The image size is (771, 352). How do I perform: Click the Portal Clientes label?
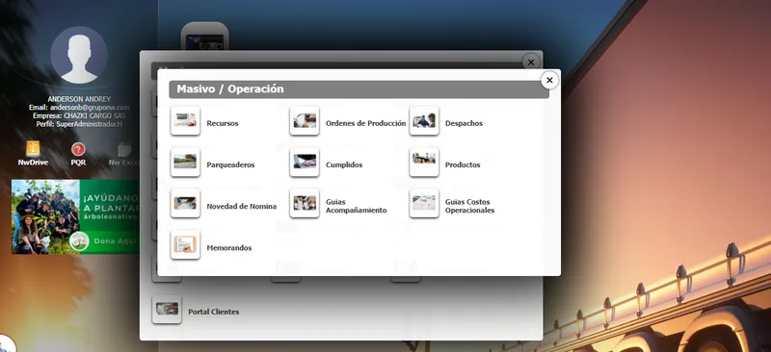(x=213, y=312)
